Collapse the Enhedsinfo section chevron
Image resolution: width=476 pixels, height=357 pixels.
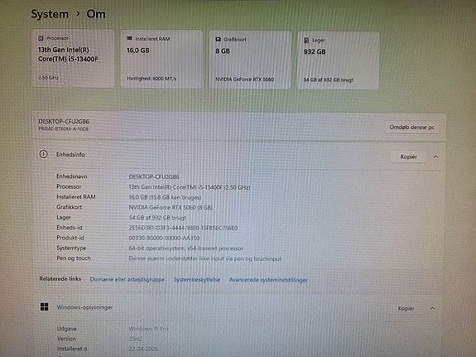435,157
